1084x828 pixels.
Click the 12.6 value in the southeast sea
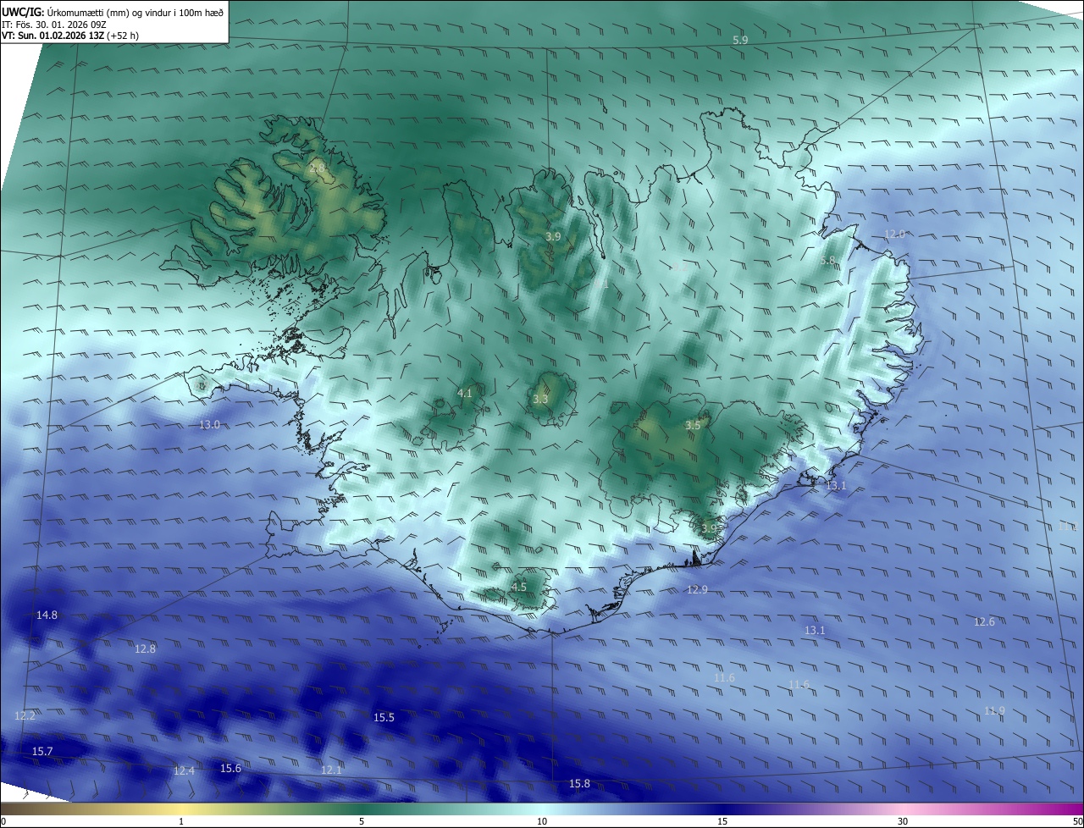(984, 621)
